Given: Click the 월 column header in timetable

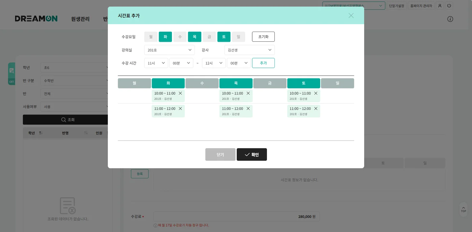Looking at the screenshot, I should (x=135, y=83).
